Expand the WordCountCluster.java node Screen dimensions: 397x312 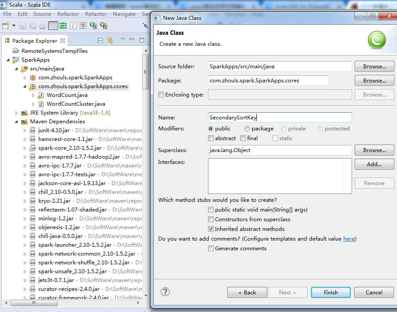33,104
